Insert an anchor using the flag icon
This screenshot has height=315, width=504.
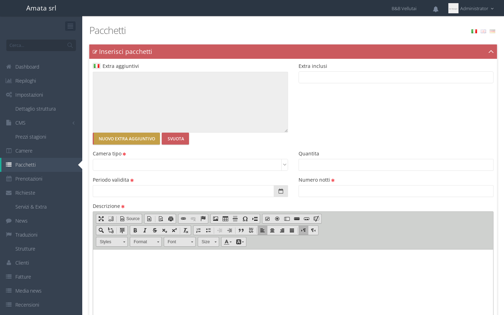pos(203,219)
